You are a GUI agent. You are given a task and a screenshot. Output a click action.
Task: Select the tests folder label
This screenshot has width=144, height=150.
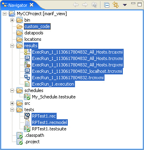tap(29, 110)
